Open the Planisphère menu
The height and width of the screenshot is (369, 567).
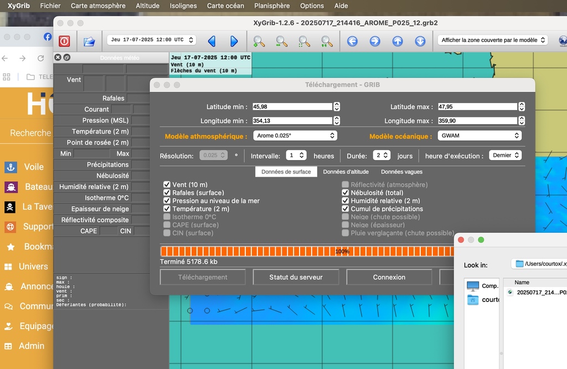coord(272,6)
